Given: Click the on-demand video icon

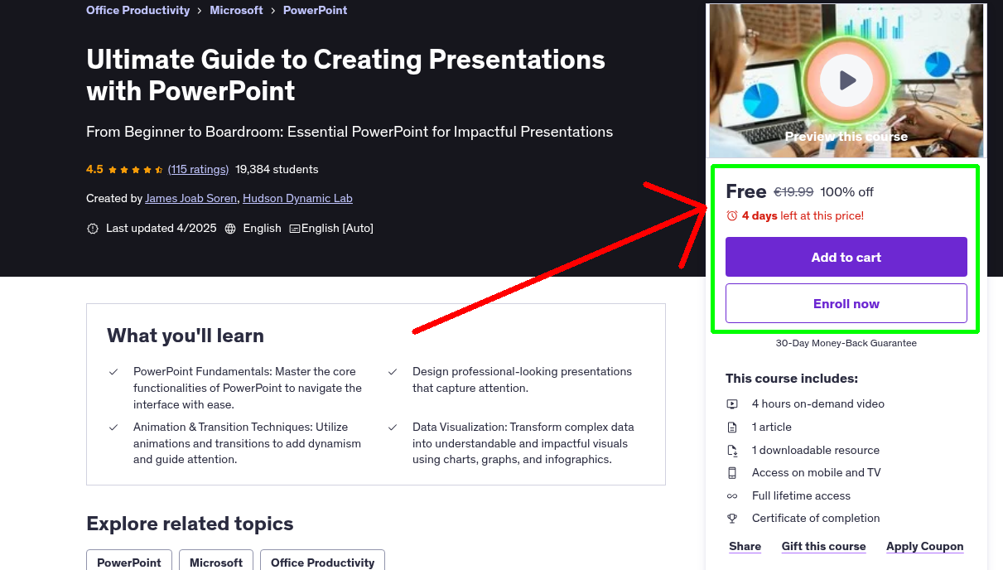Looking at the screenshot, I should tap(732, 404).
